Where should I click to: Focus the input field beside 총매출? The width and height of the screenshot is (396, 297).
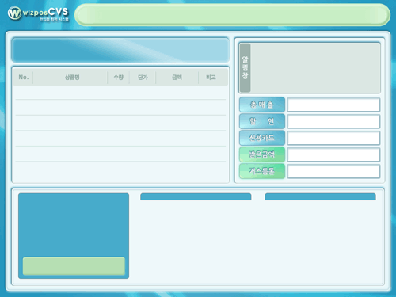[333, 105]
